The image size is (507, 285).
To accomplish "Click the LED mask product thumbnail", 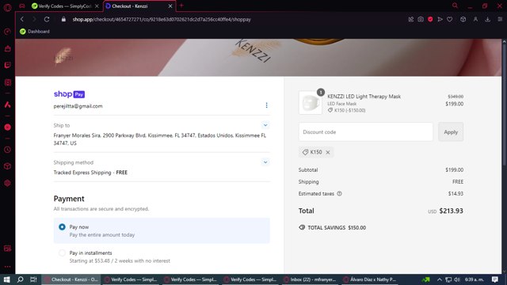I will click(x=310, y=103).
